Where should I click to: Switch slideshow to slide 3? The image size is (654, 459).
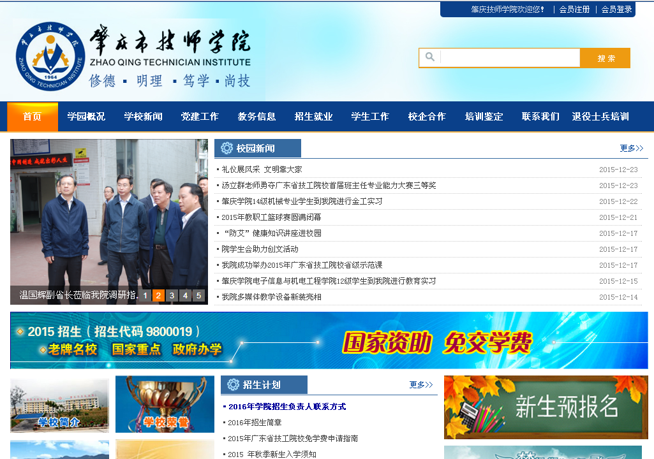[172, 296]
